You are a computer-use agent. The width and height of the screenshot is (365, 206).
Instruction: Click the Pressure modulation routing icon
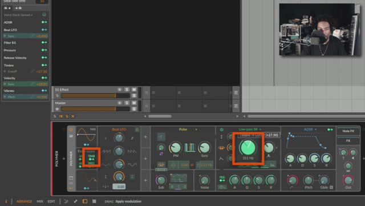coord(44,50)
